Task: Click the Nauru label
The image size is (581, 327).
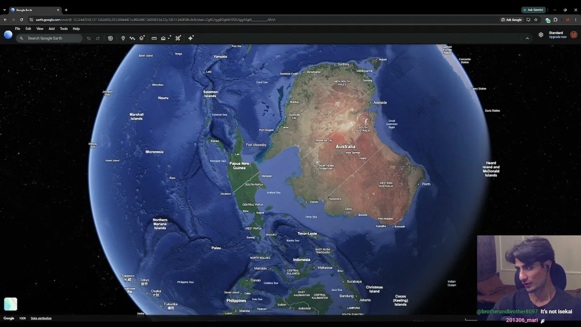Action: [x=163, y=98]
